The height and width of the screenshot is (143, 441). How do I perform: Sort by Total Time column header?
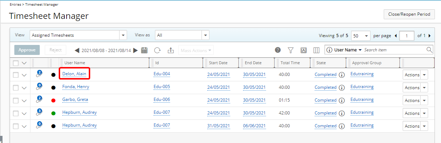click(x=290, y=63)
